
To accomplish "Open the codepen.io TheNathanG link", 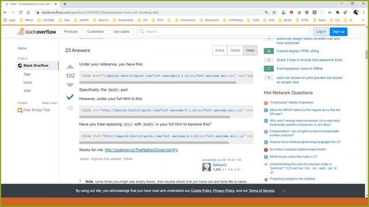I will [x=141, y=150].
